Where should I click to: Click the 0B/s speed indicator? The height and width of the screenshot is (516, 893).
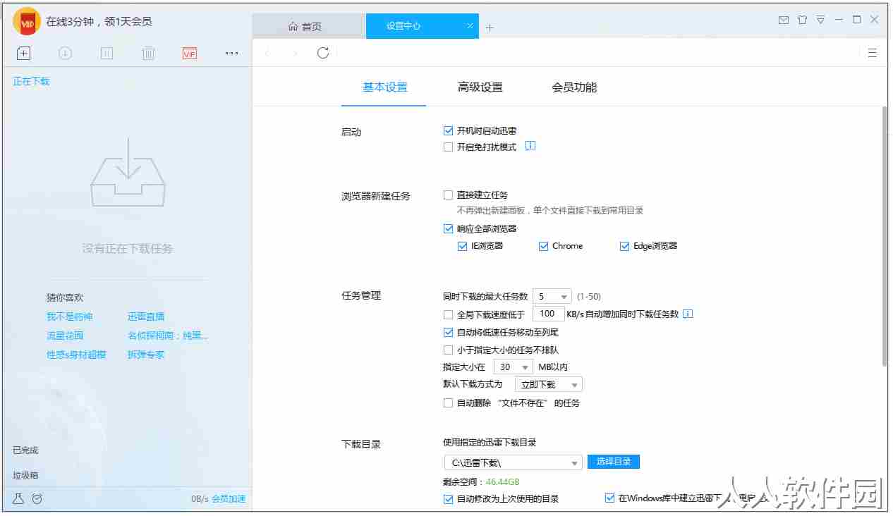[200, 498]
